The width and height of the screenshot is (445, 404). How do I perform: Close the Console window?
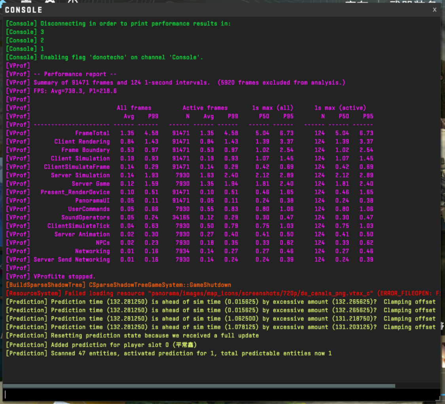(434, 10)
